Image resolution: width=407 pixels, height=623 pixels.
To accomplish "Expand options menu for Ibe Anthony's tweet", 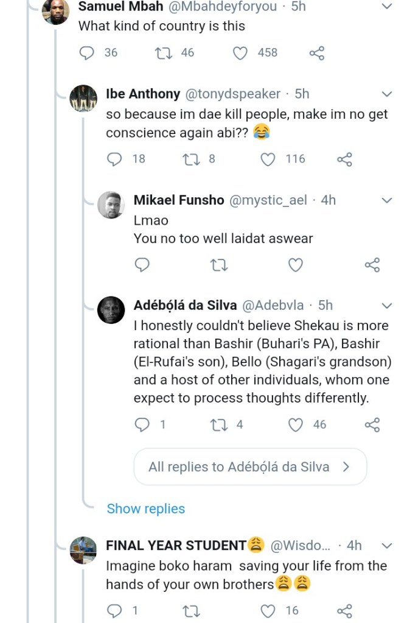I will pos(386,94).
